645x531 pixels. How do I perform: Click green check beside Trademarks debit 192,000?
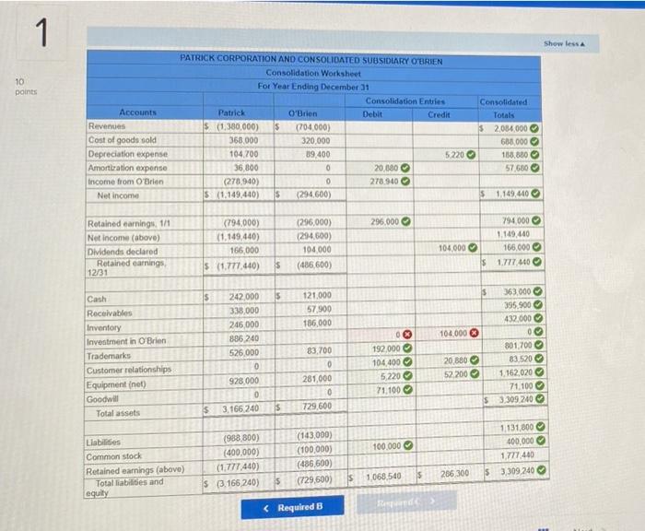click(407, 348)
